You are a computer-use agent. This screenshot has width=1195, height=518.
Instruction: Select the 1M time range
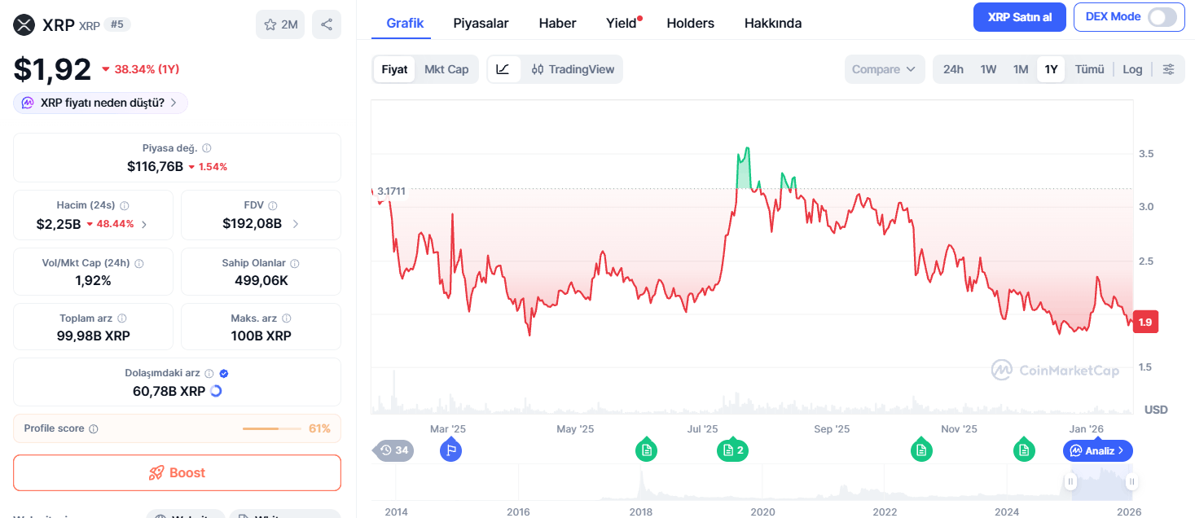(x=1021, y=69)
